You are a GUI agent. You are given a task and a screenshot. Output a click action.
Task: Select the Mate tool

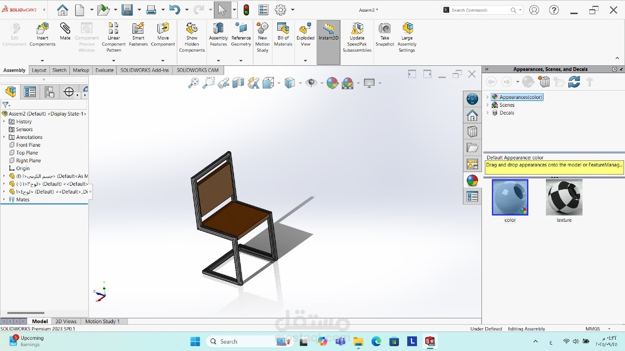pyautogui.click(x=65, y=32)
